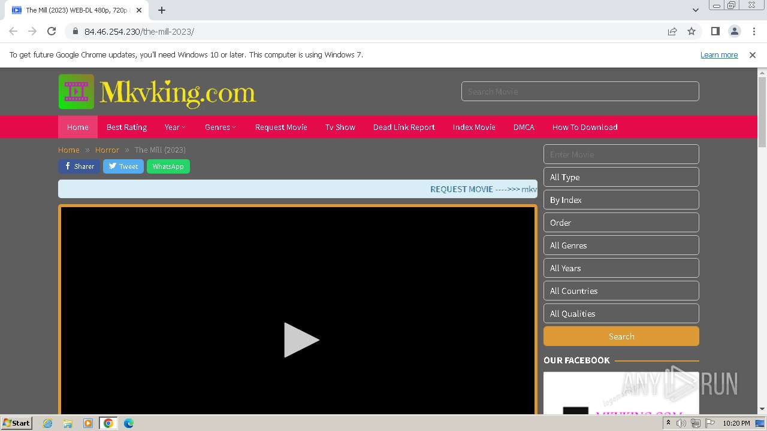Open the Chrome profile avatar

coord(735,31)
